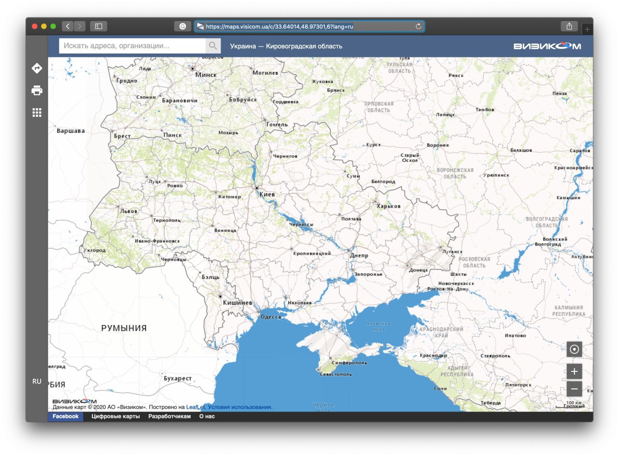
Task: Click РУМЫНИЯ country label
Action: click(x=124, y=328)
